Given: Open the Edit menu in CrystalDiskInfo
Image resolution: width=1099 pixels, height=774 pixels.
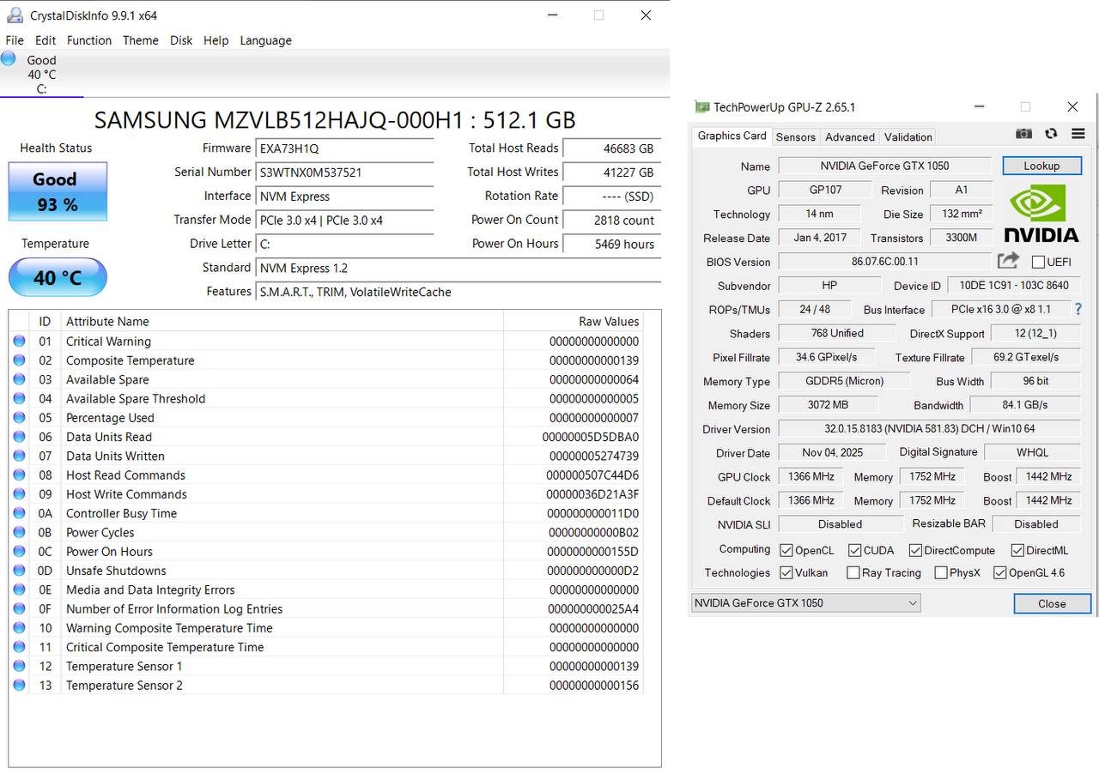Looking at the screenshot, I should (46, 40).
